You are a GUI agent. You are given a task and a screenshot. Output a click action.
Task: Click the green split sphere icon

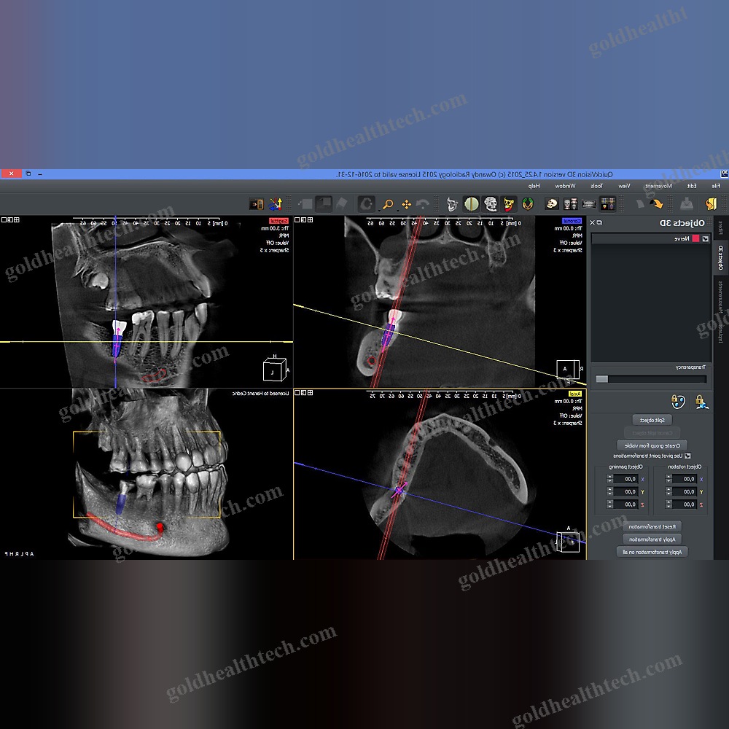tap(471, 203)
